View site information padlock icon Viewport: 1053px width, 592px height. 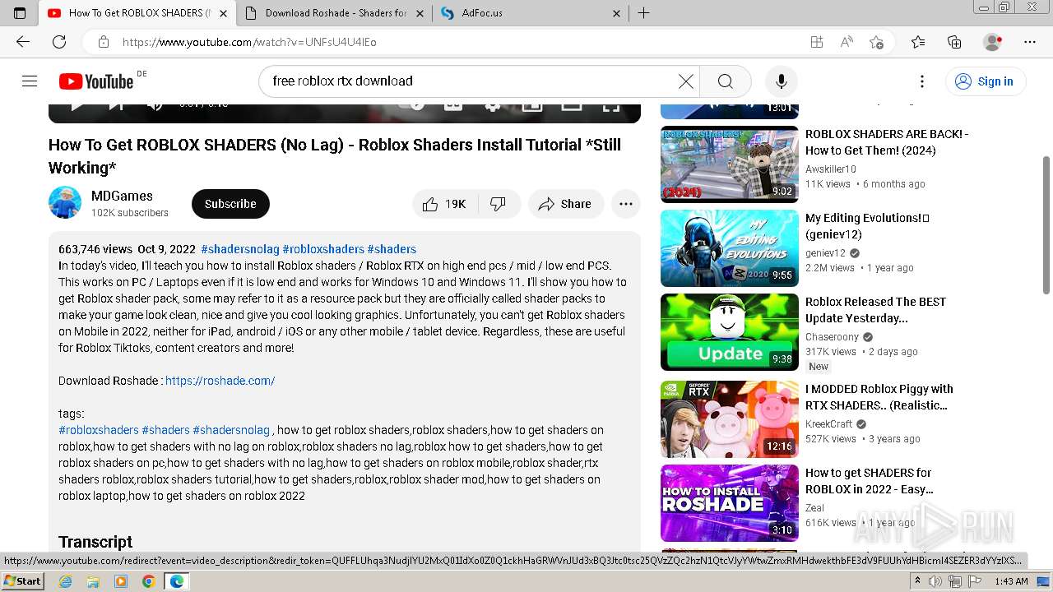[x=103, y=41]
